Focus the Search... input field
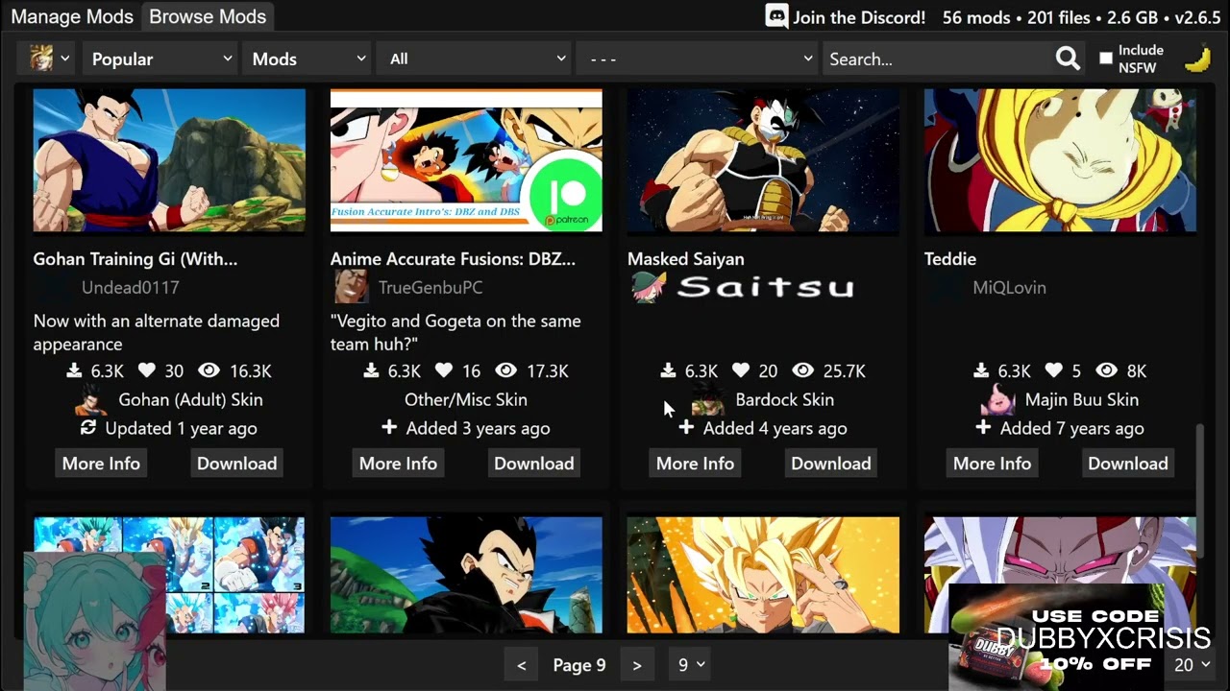Image resolution: width=1230 pixels, height=691 pixels. point(939,59)
